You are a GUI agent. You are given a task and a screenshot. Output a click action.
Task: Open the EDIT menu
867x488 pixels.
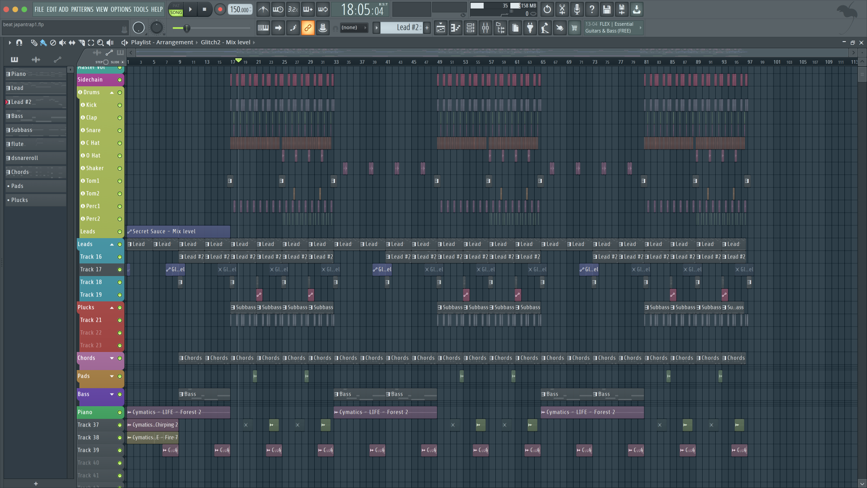(51, 9)
